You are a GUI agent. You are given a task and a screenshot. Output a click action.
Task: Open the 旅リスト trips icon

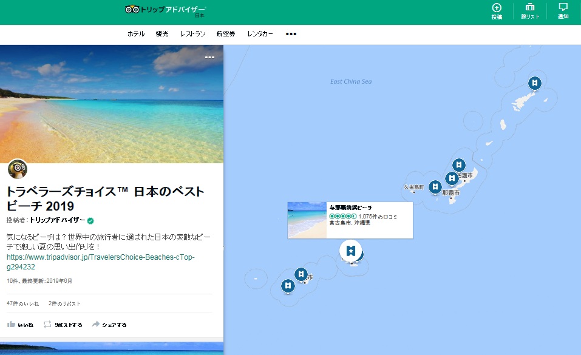[530, 11]
